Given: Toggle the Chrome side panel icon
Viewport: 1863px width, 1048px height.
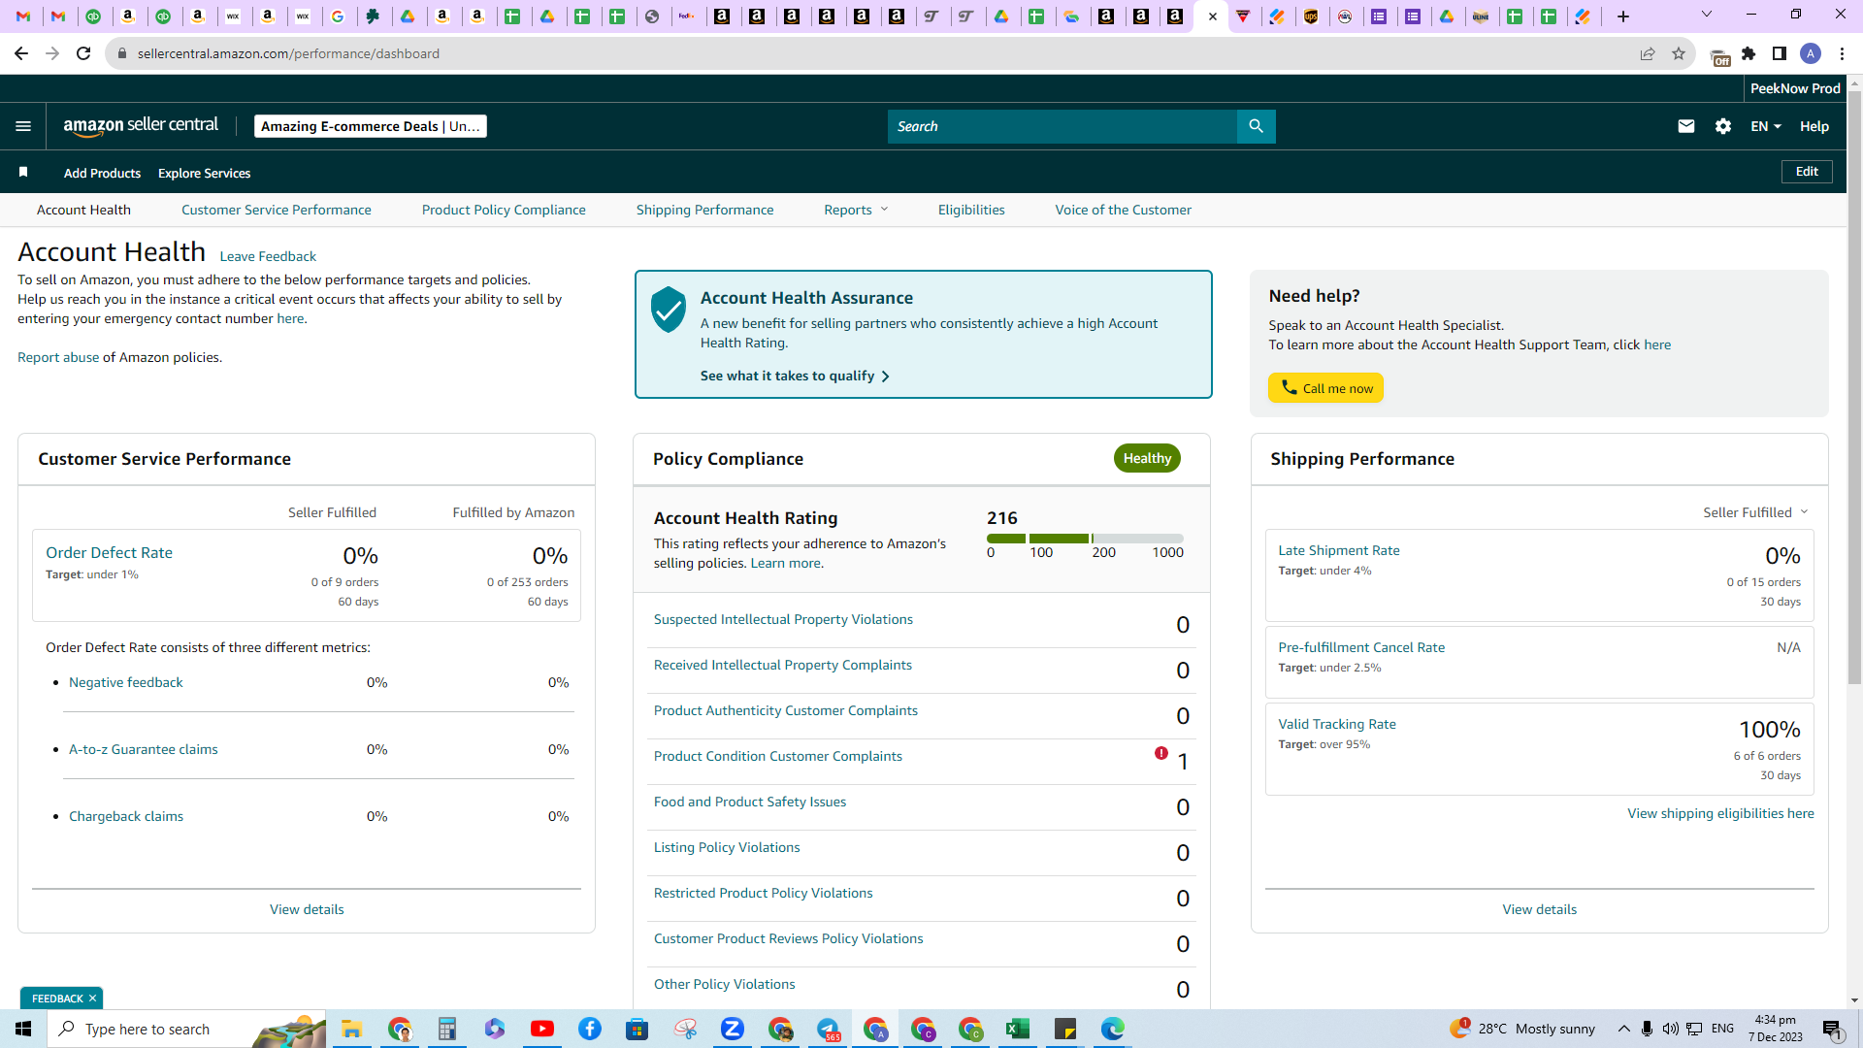Looking at the screenshot, I should click(x=1780, y=53).
